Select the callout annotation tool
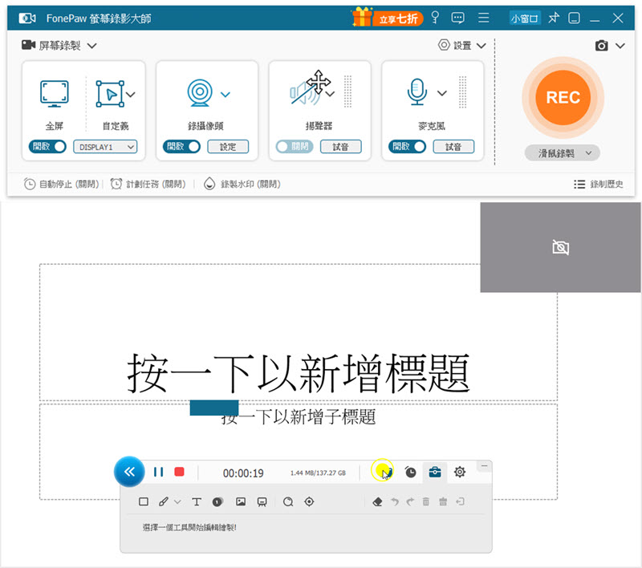Viewport: 642px width, 568px height. [x=262, y=501]
